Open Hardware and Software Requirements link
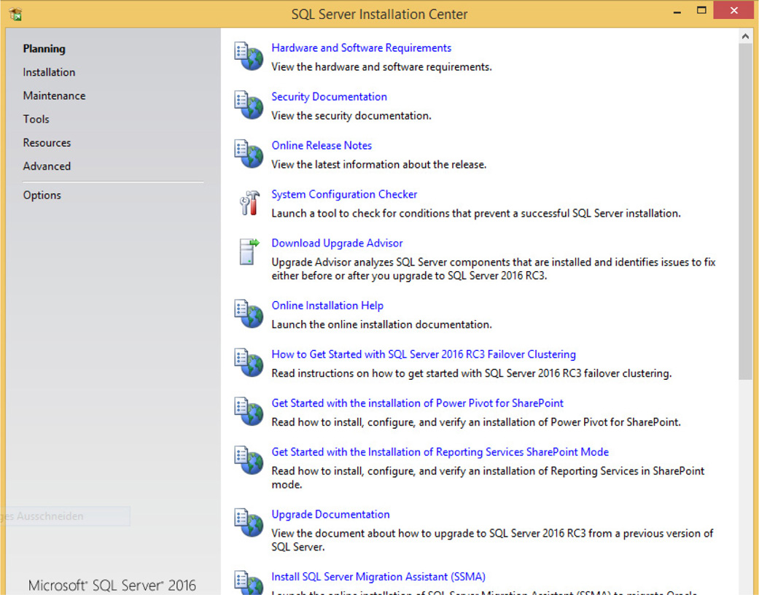 [361, 48]
